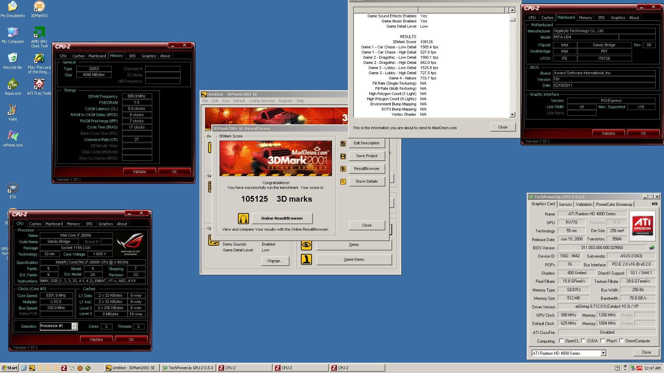Screen dimensions: 664x373
Task: Click the Change... button in 3DMark options
Action: coord(275,261)
